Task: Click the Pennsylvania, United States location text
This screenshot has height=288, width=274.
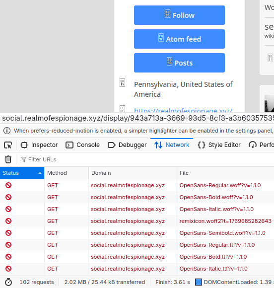Action: (183, 89)
